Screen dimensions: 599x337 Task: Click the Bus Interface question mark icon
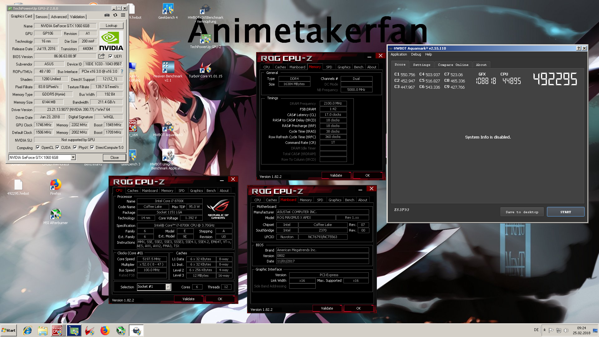[122, 71]
